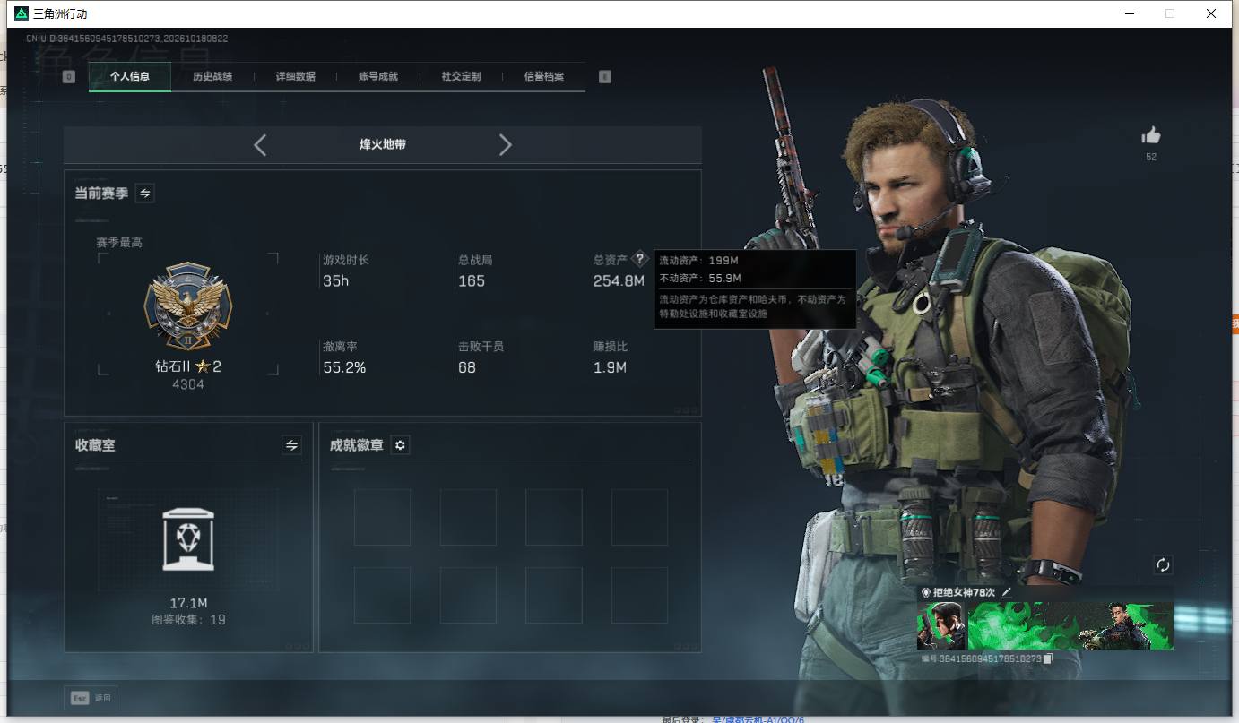Toggle the collection room swap button

coord(291,444)
